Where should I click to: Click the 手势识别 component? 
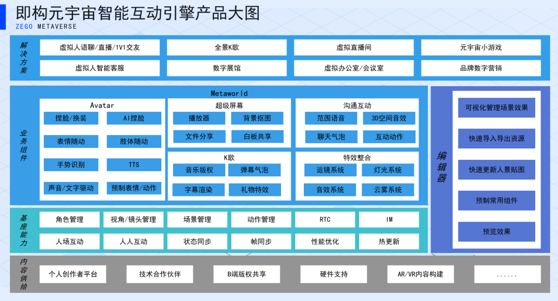pos(71,165)
